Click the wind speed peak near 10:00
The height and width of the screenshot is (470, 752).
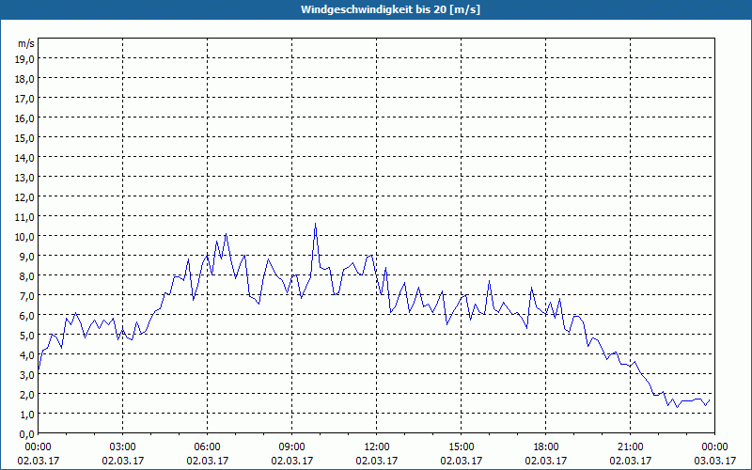(315, 224)
